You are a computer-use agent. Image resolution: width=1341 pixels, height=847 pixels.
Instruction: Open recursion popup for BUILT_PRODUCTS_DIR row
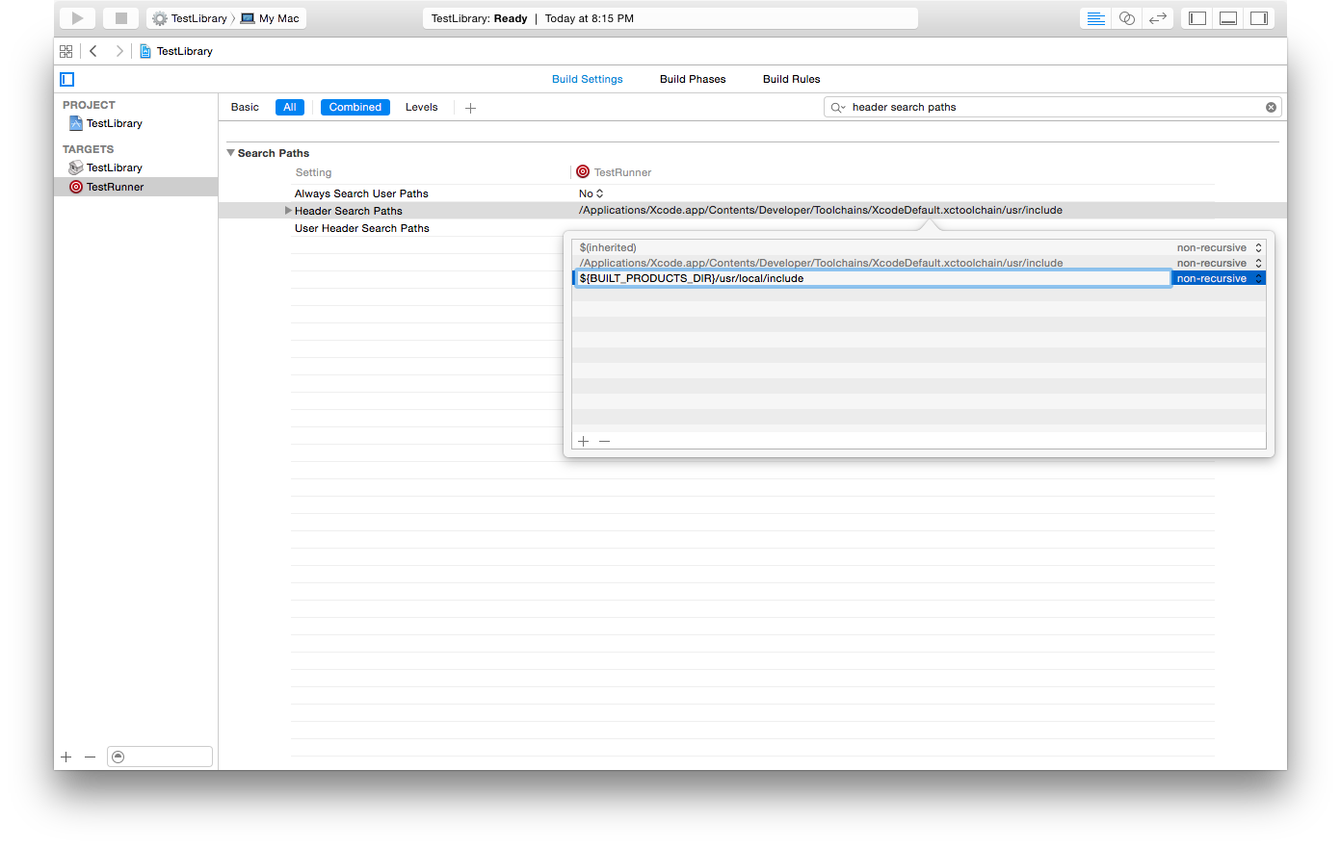1219,278
